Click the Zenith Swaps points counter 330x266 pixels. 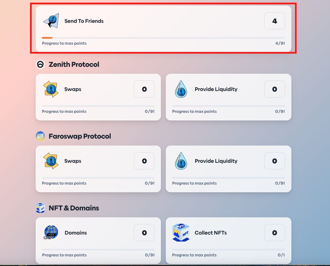(144, 89)
